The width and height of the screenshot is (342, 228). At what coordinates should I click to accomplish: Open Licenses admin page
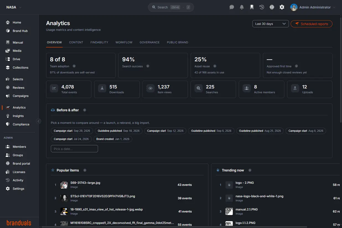pos(19,172)
